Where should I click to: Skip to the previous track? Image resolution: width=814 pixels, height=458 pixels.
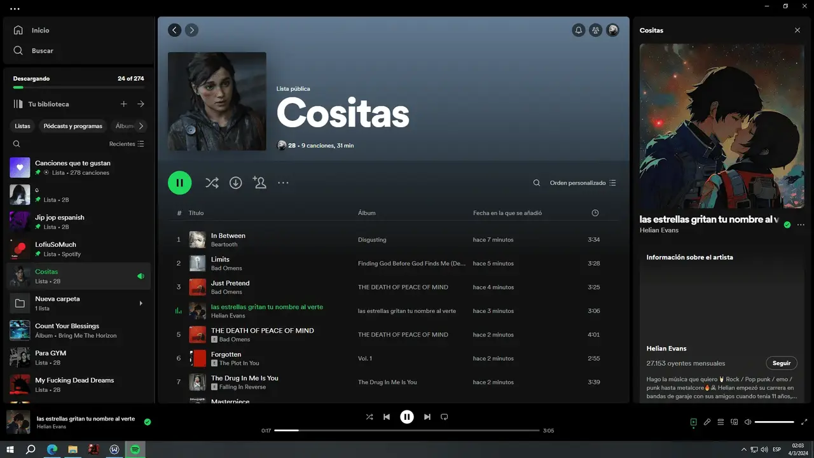pyautogui.click(x=387, y=417)
